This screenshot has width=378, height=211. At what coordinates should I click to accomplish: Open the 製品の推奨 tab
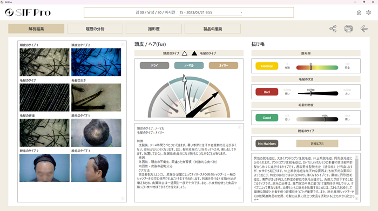(213, 29)
